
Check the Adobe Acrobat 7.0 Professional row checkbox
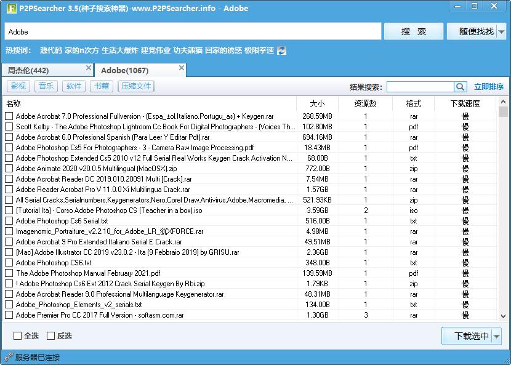tap(9, 116)
